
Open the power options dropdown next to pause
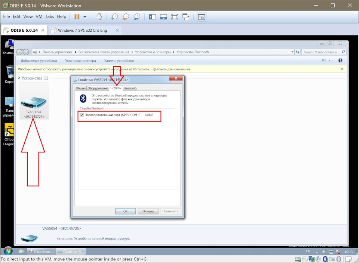85,17
